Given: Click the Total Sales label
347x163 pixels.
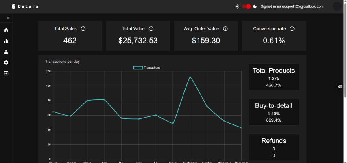Looking at the screenshot, I should tap(65, 29).
